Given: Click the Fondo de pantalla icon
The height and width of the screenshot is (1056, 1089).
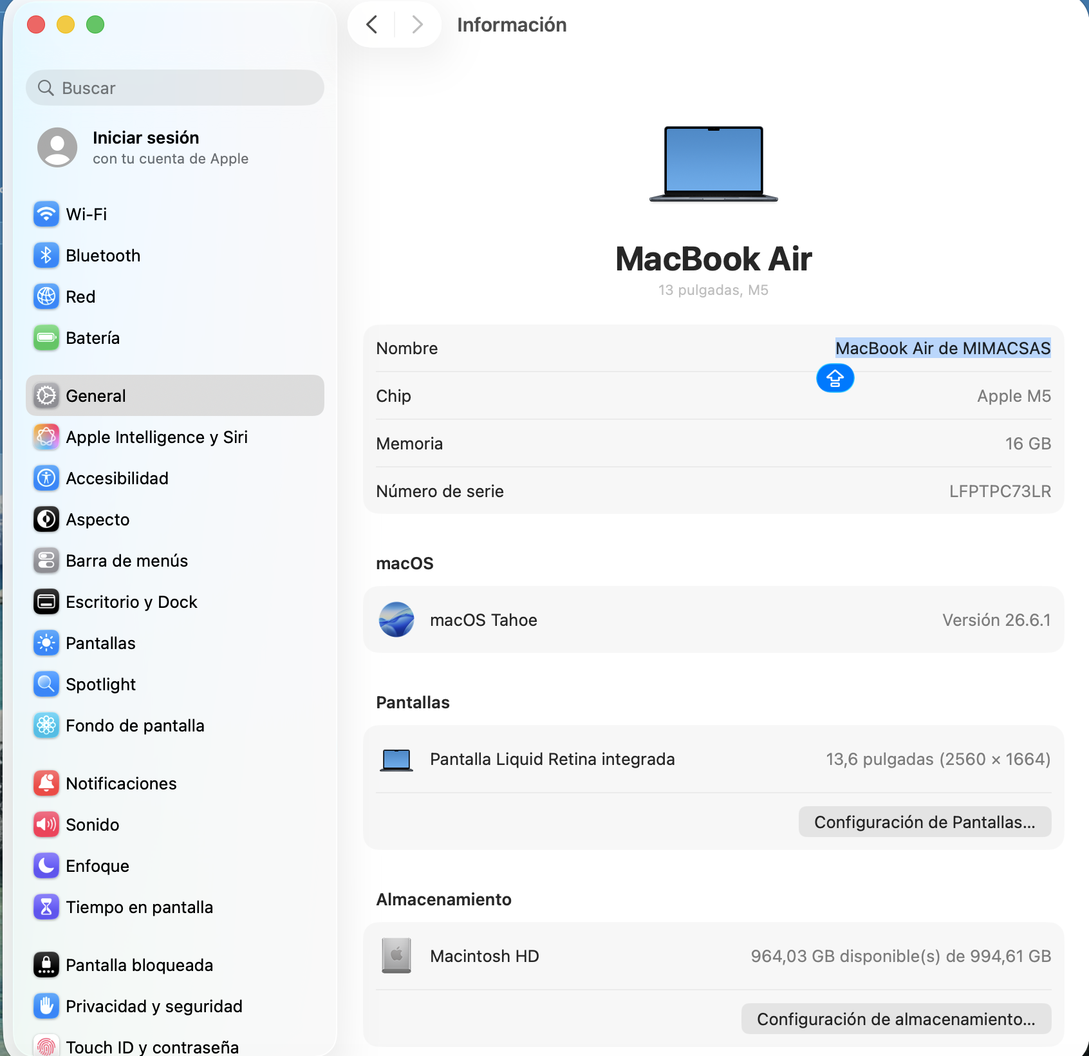Looking at the screenshot, I should (46, 726).
